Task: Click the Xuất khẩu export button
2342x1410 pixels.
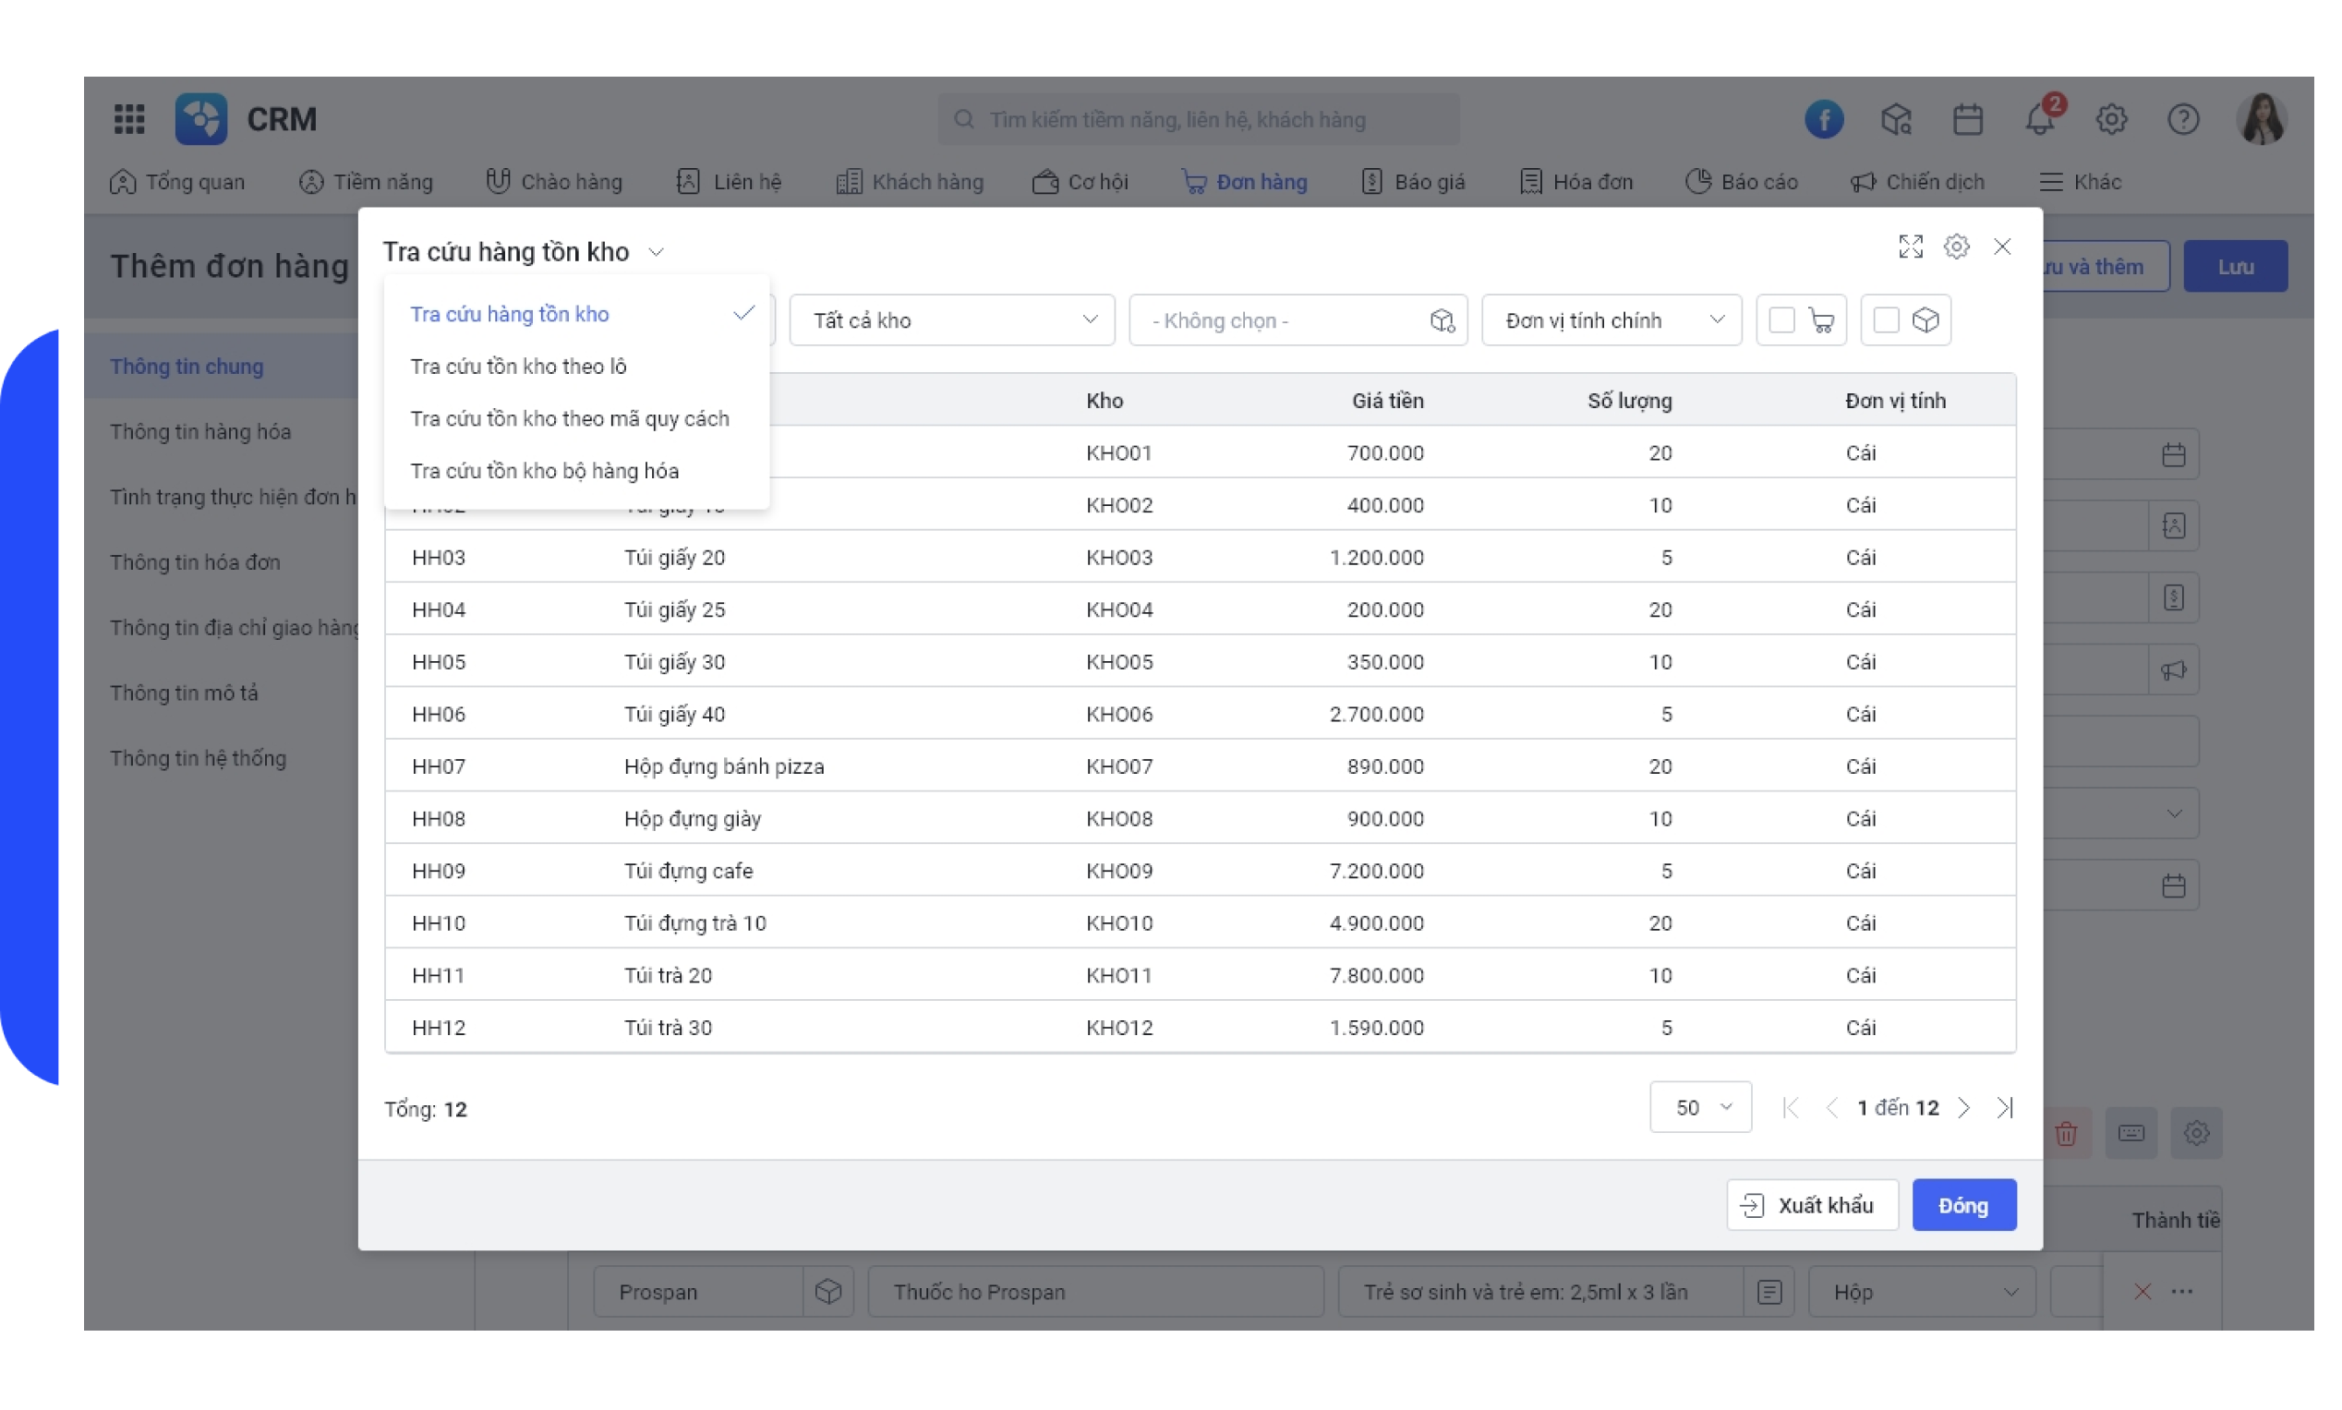Action: 1811,1205
